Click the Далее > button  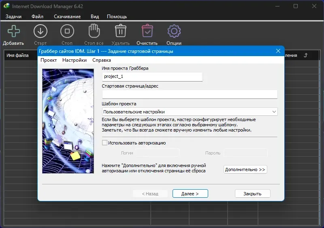click(x=190, y=194)
